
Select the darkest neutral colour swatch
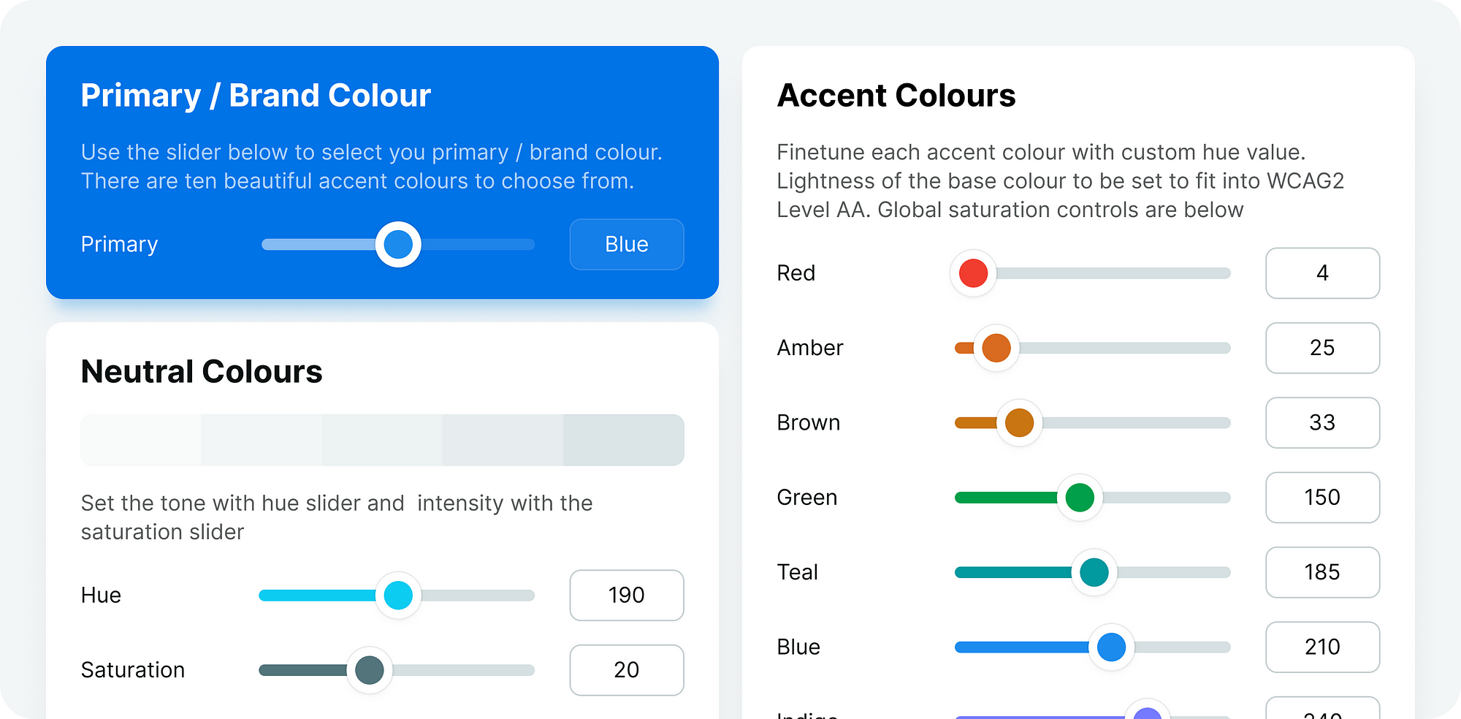click(x=623, y=440)
